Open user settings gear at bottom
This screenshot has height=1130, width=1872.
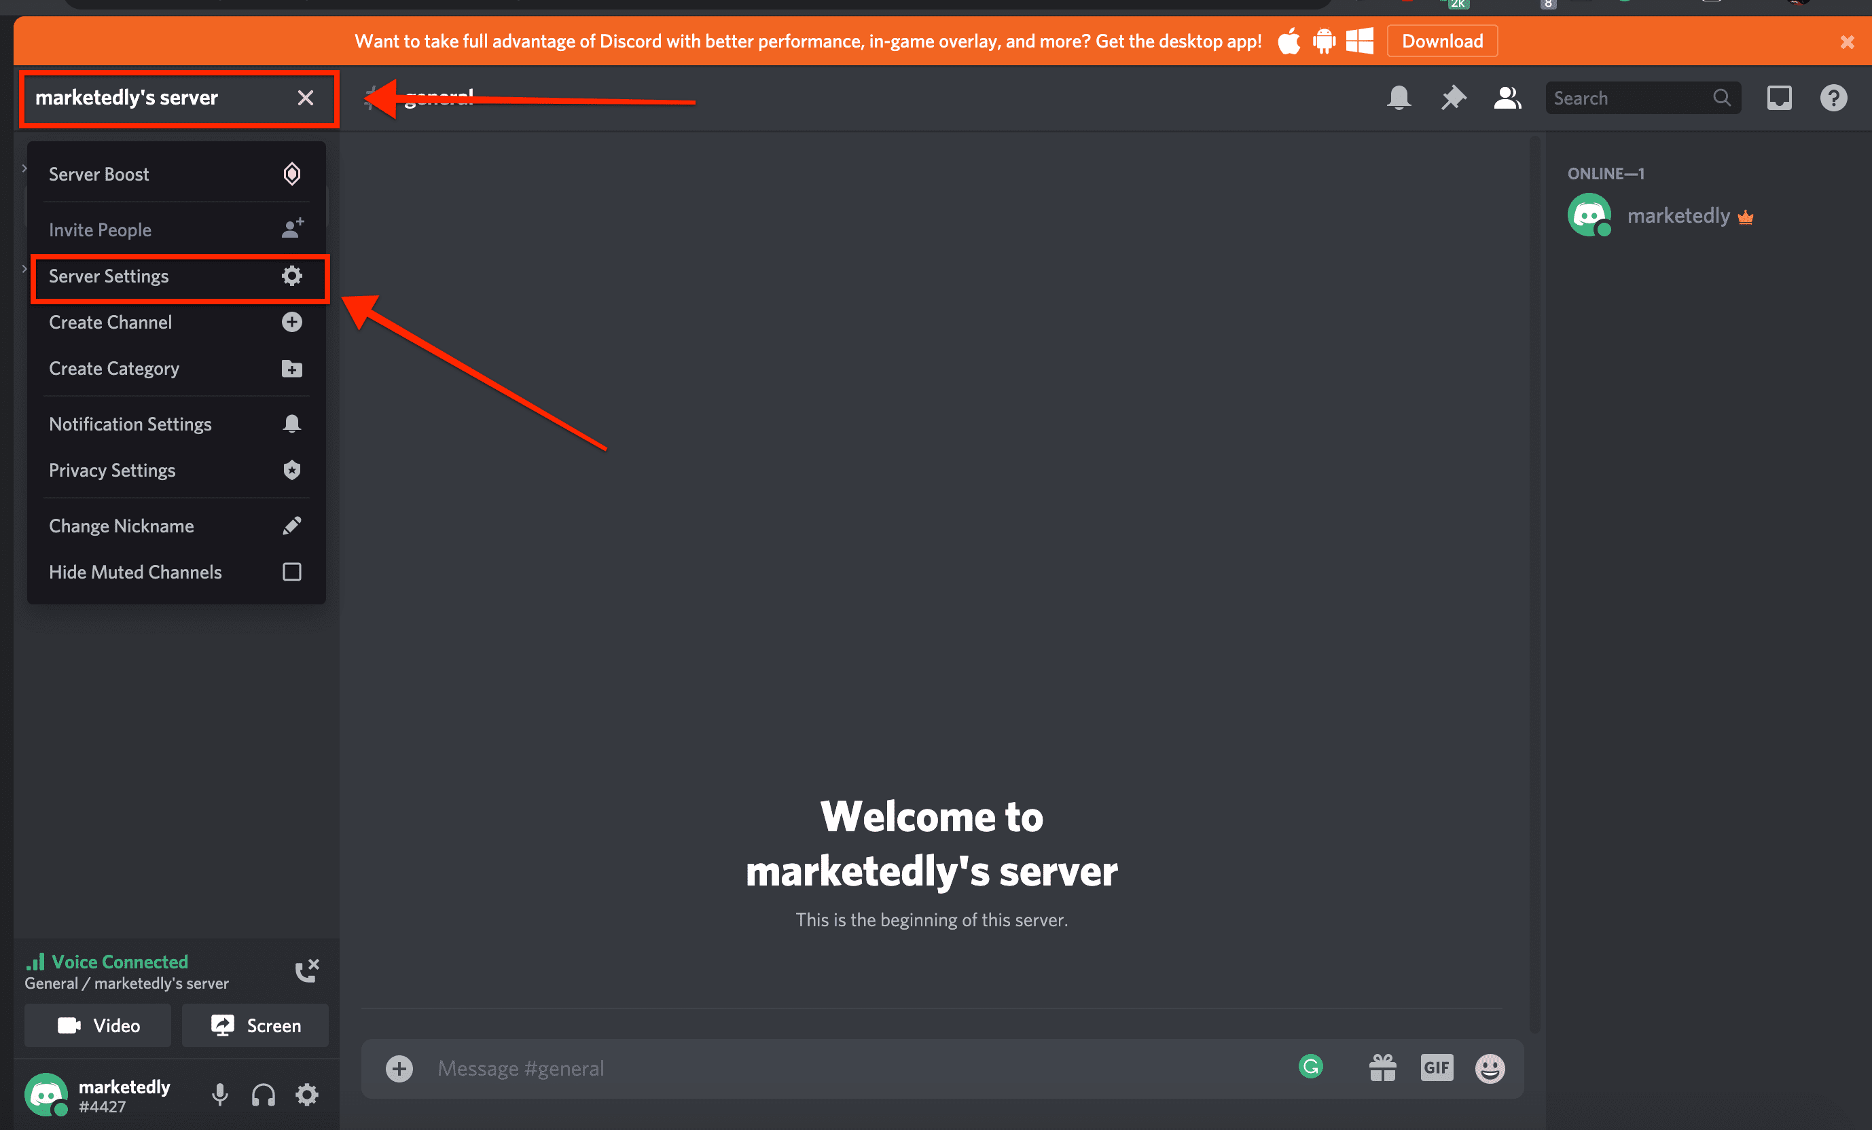pos(307,1094)
